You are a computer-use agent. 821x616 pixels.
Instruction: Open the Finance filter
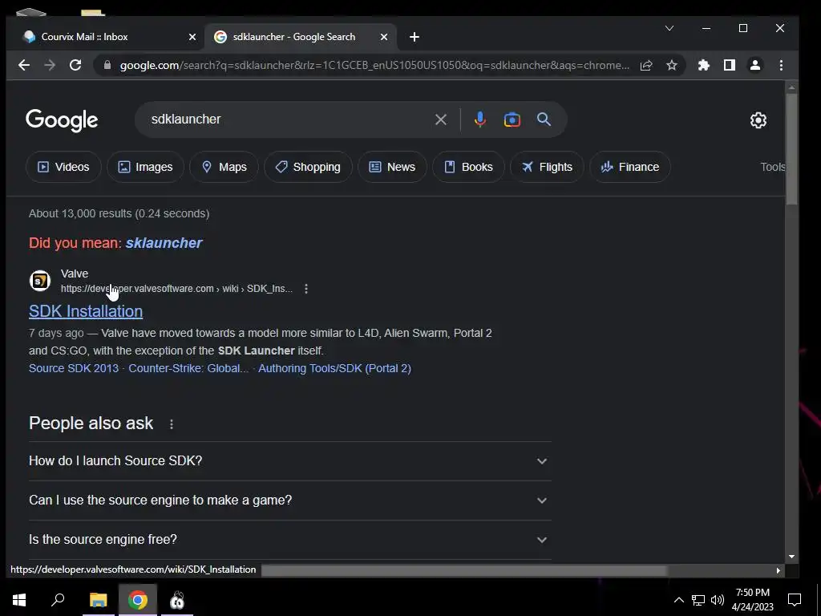point(630,167)
